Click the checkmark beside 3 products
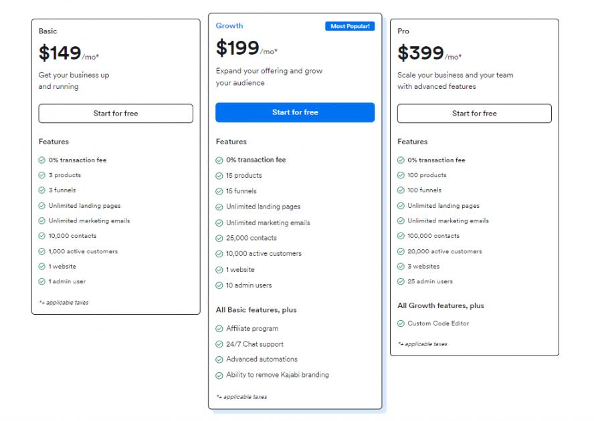Image resolution: width=594 pixels, height=421 pixels. (42, 175)
